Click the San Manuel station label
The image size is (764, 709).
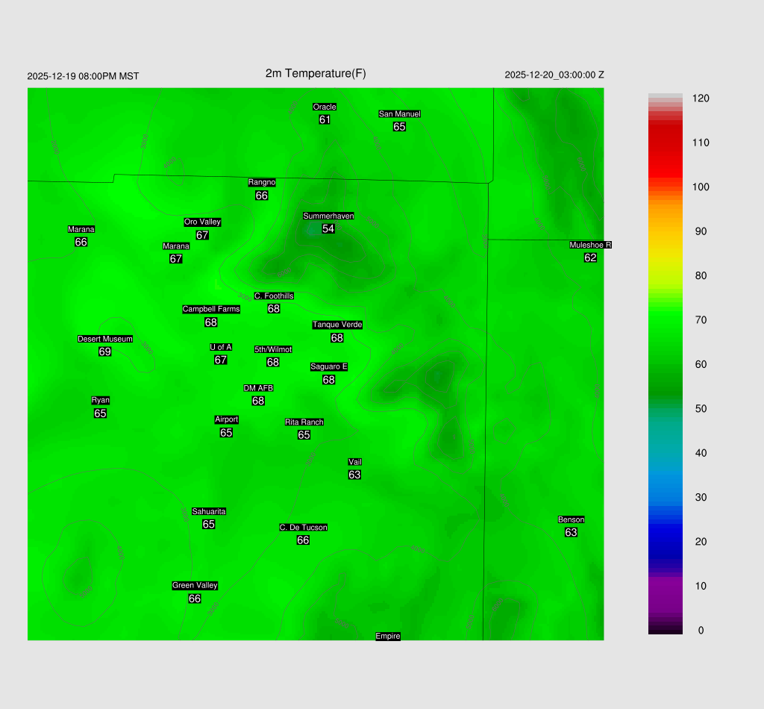coord(399,113)
